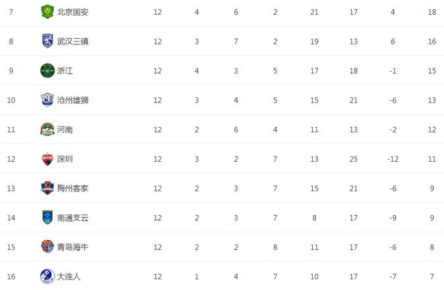Click the 梅州客家 team name link
The image size is (444, 290).
click(73, 188)
